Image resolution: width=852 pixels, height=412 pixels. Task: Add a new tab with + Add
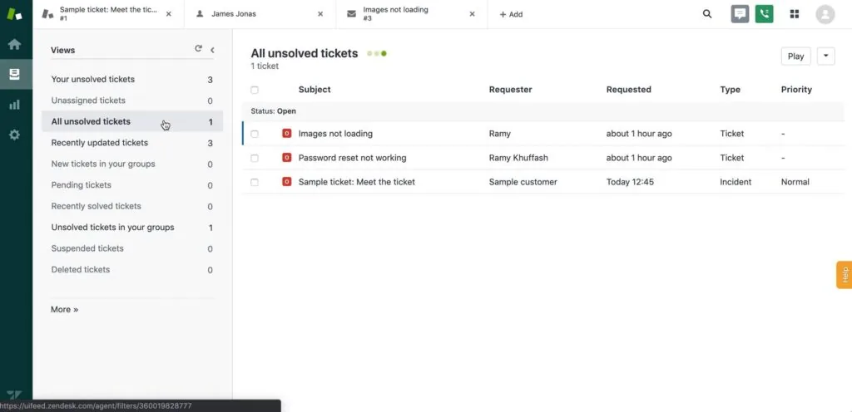pos(511,14)
